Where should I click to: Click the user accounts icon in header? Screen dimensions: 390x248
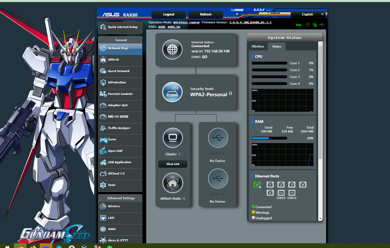pos(307,25)
